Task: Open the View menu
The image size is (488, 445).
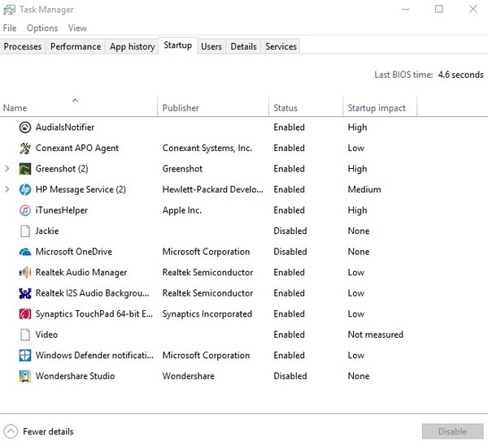Action: pyautogui.click(x=77, y=28)
